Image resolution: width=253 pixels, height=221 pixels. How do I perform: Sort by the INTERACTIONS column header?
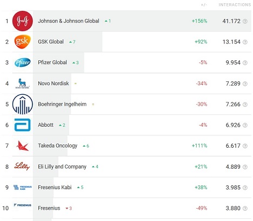tap(235, 5)
